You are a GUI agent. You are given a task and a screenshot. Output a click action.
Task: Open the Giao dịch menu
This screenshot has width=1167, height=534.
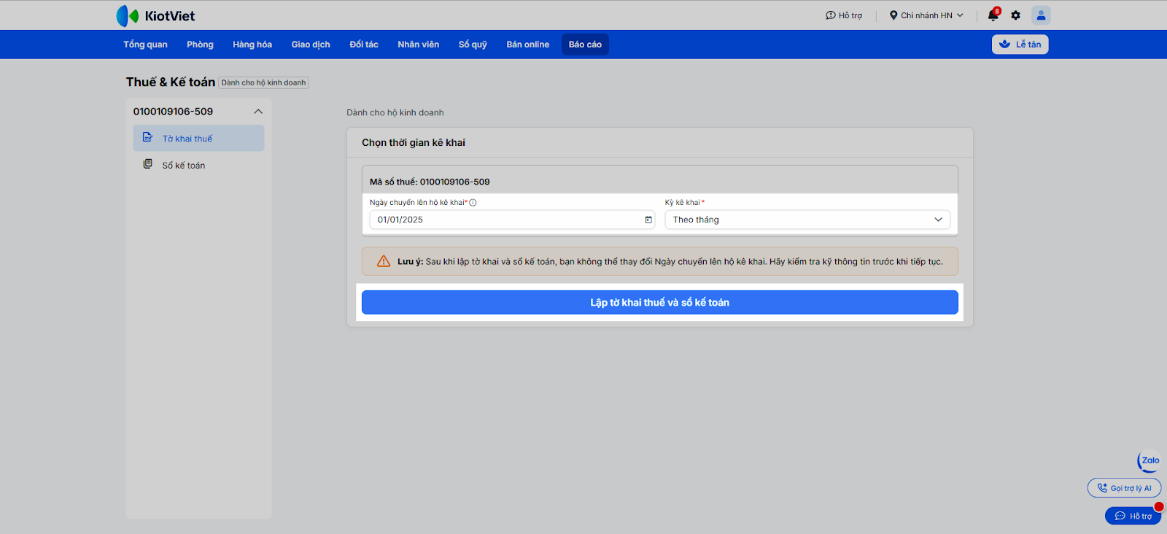(311, 44)
